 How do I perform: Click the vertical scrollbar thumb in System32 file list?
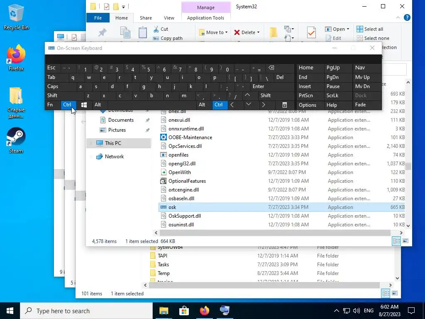click(x=408, y=166)
